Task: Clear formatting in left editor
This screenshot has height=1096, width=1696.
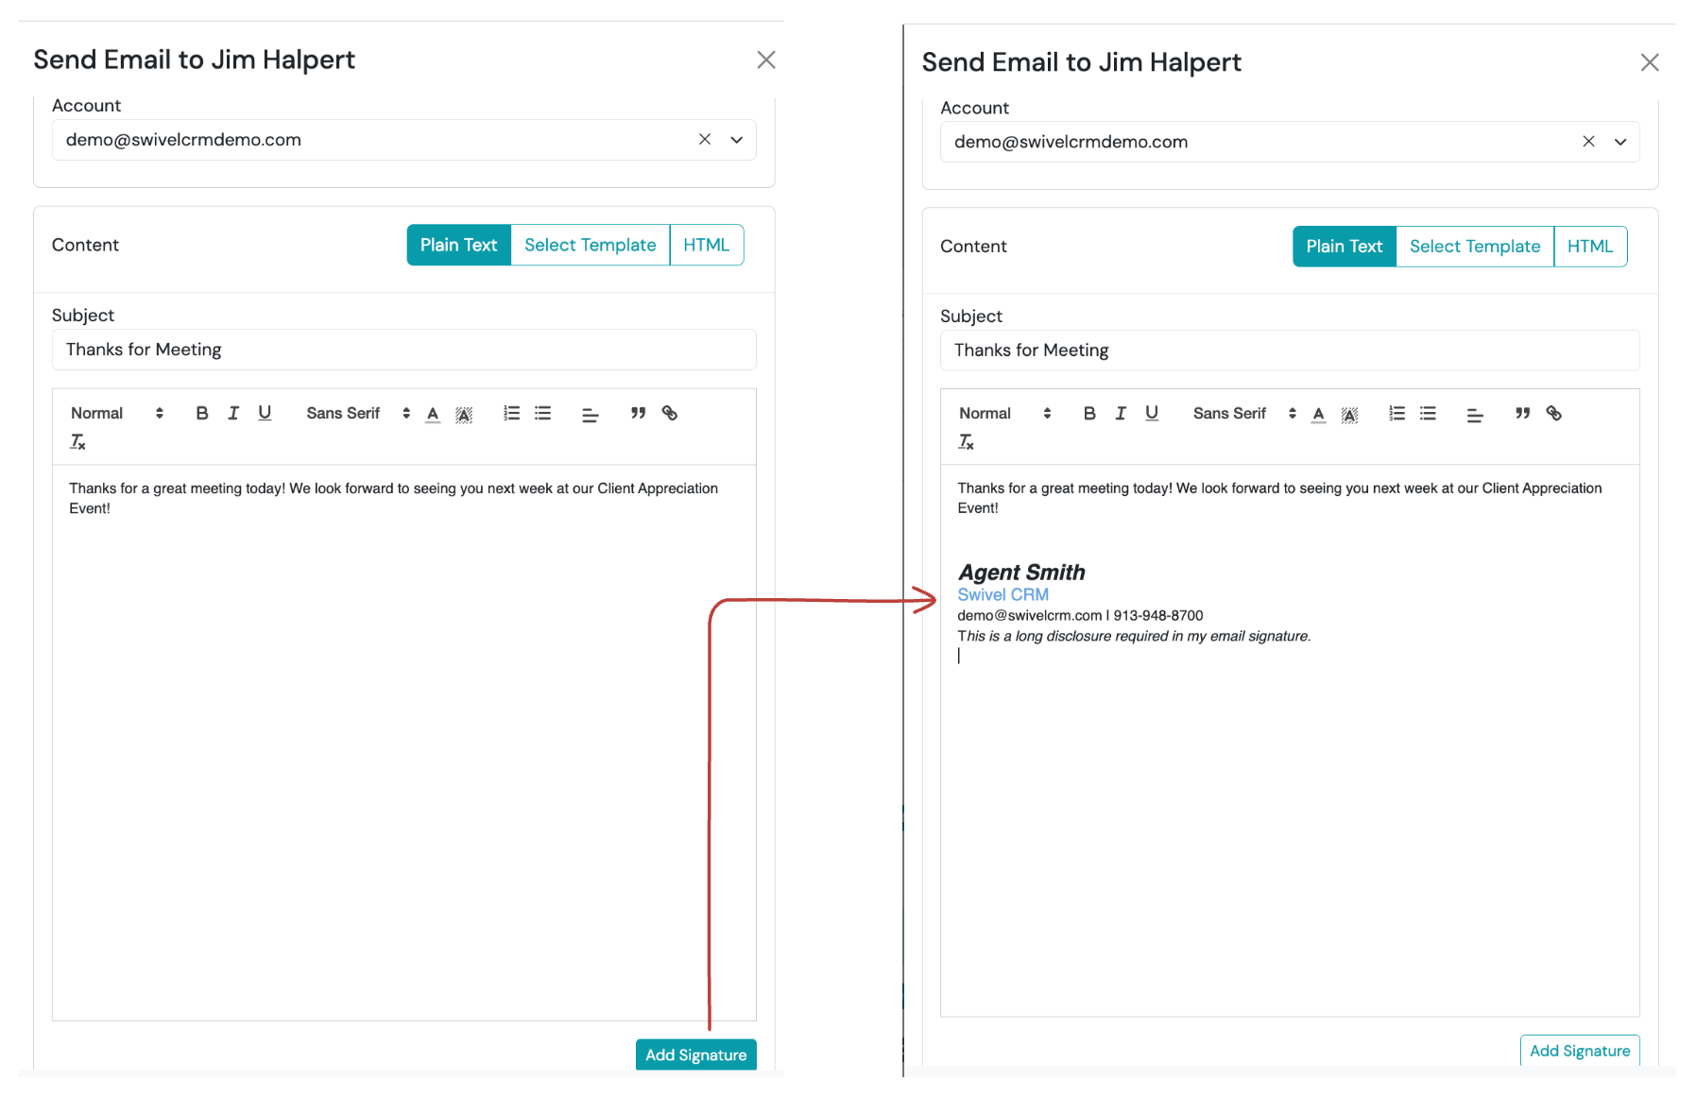Action: coord(77,441)
